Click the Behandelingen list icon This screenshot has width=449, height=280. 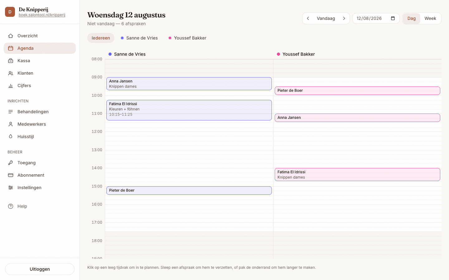pos(11,112)
